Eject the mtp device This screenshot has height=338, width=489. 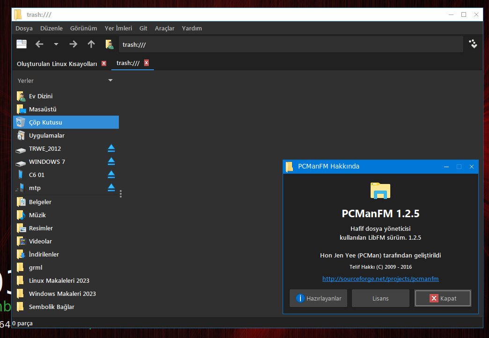coord(111,188)
